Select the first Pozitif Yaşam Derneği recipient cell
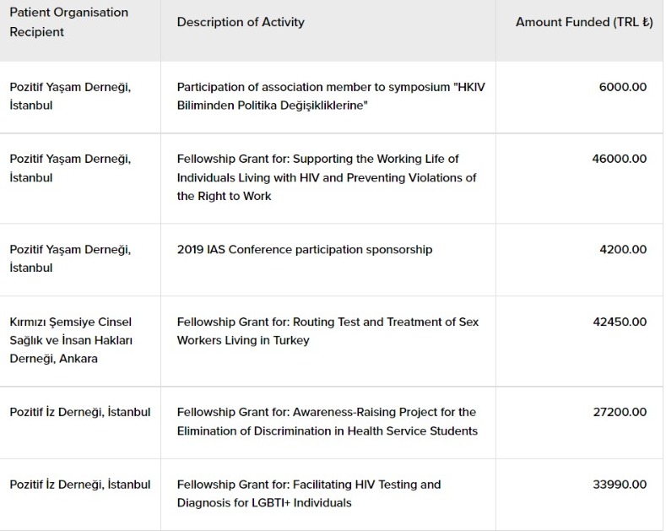This screenshot has width=666, height=531. 71,96
